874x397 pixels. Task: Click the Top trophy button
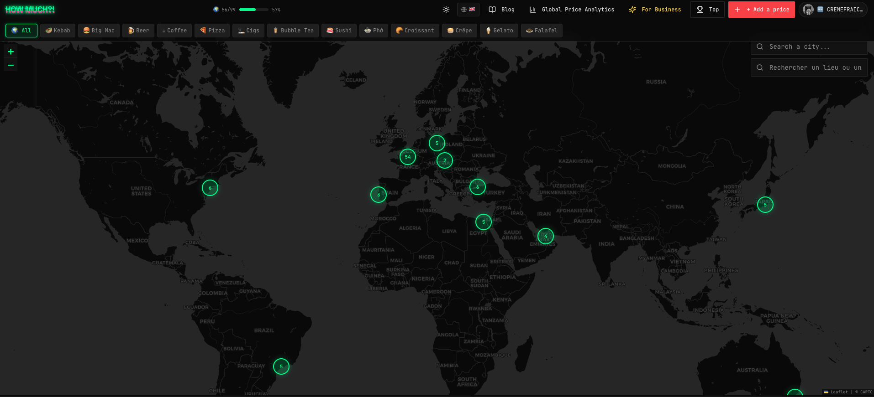(x=707, y=10)
